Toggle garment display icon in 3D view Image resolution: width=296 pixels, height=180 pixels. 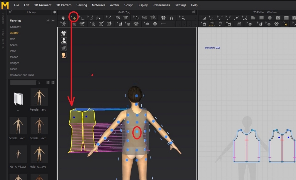[x=64, y=33]
